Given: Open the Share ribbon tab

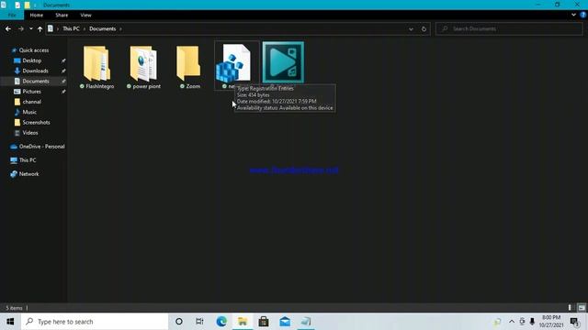Looking at the screenshot, I should (x=62, y=15).
